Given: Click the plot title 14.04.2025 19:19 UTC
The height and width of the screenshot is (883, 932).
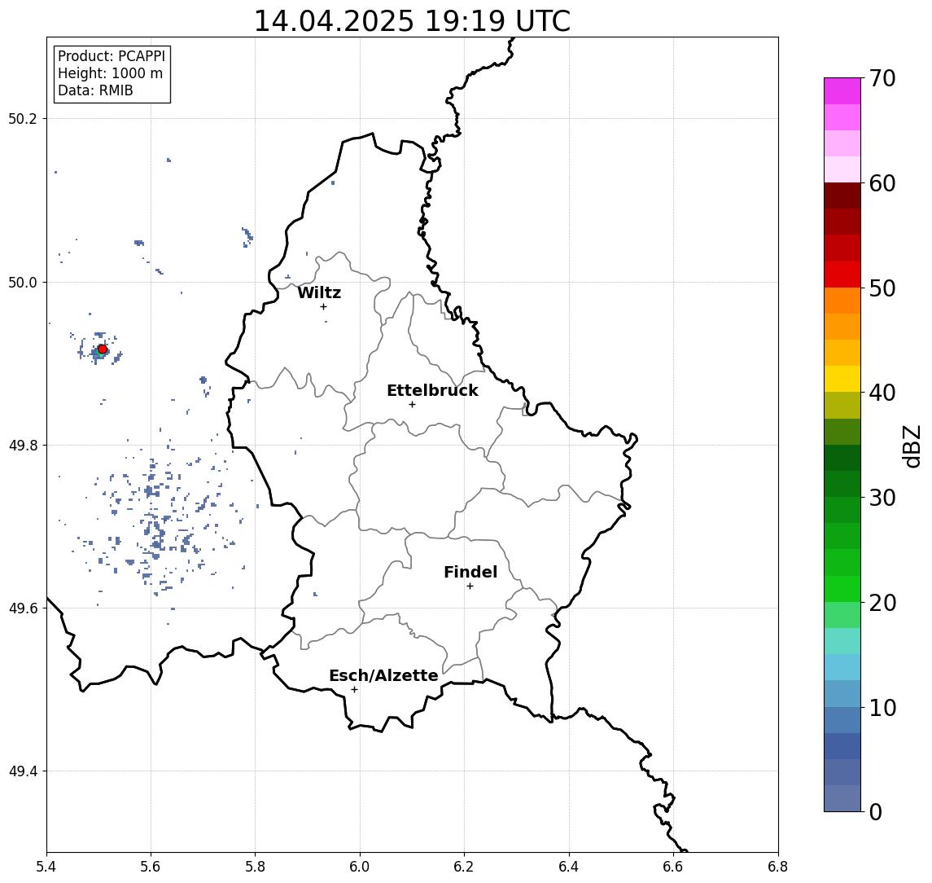Looking at the screenshot, I should click(412, 21).
